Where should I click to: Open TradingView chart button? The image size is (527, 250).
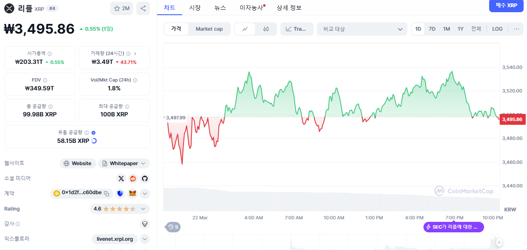click(297, 29)
